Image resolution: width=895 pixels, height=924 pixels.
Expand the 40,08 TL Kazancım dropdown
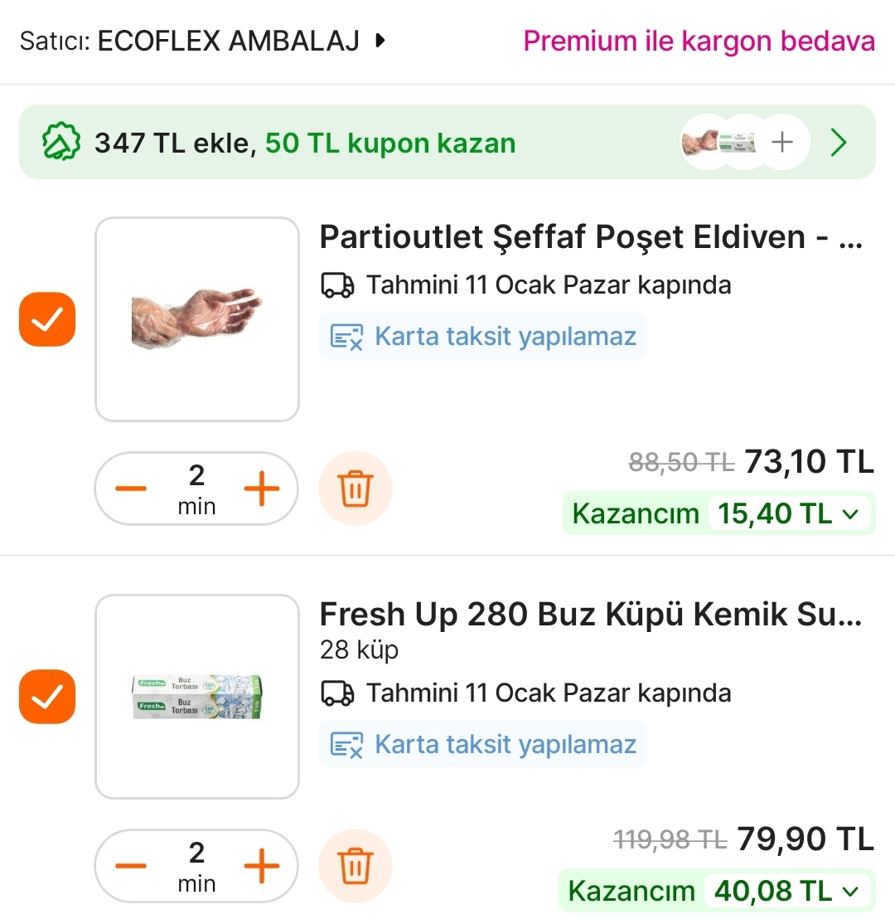(x=850, y=892)
